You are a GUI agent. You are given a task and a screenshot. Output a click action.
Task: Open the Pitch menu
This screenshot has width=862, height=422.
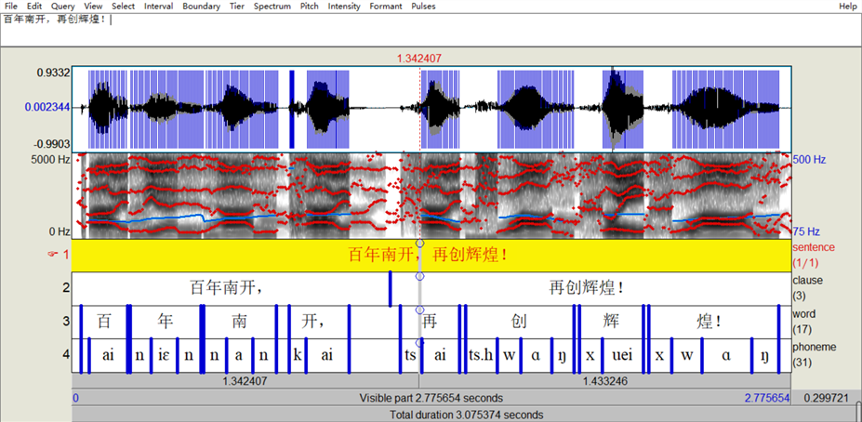point(309,7)
